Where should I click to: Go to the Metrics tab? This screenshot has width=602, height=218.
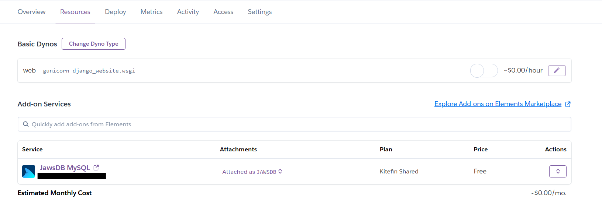(151, 12)
